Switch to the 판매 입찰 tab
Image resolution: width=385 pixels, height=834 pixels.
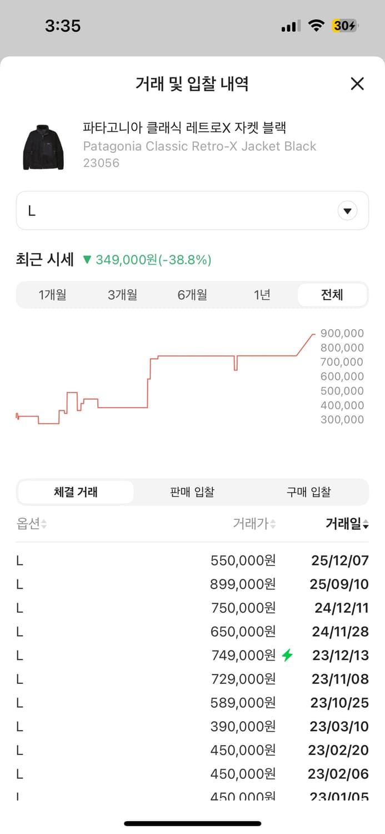coord(192,492)
